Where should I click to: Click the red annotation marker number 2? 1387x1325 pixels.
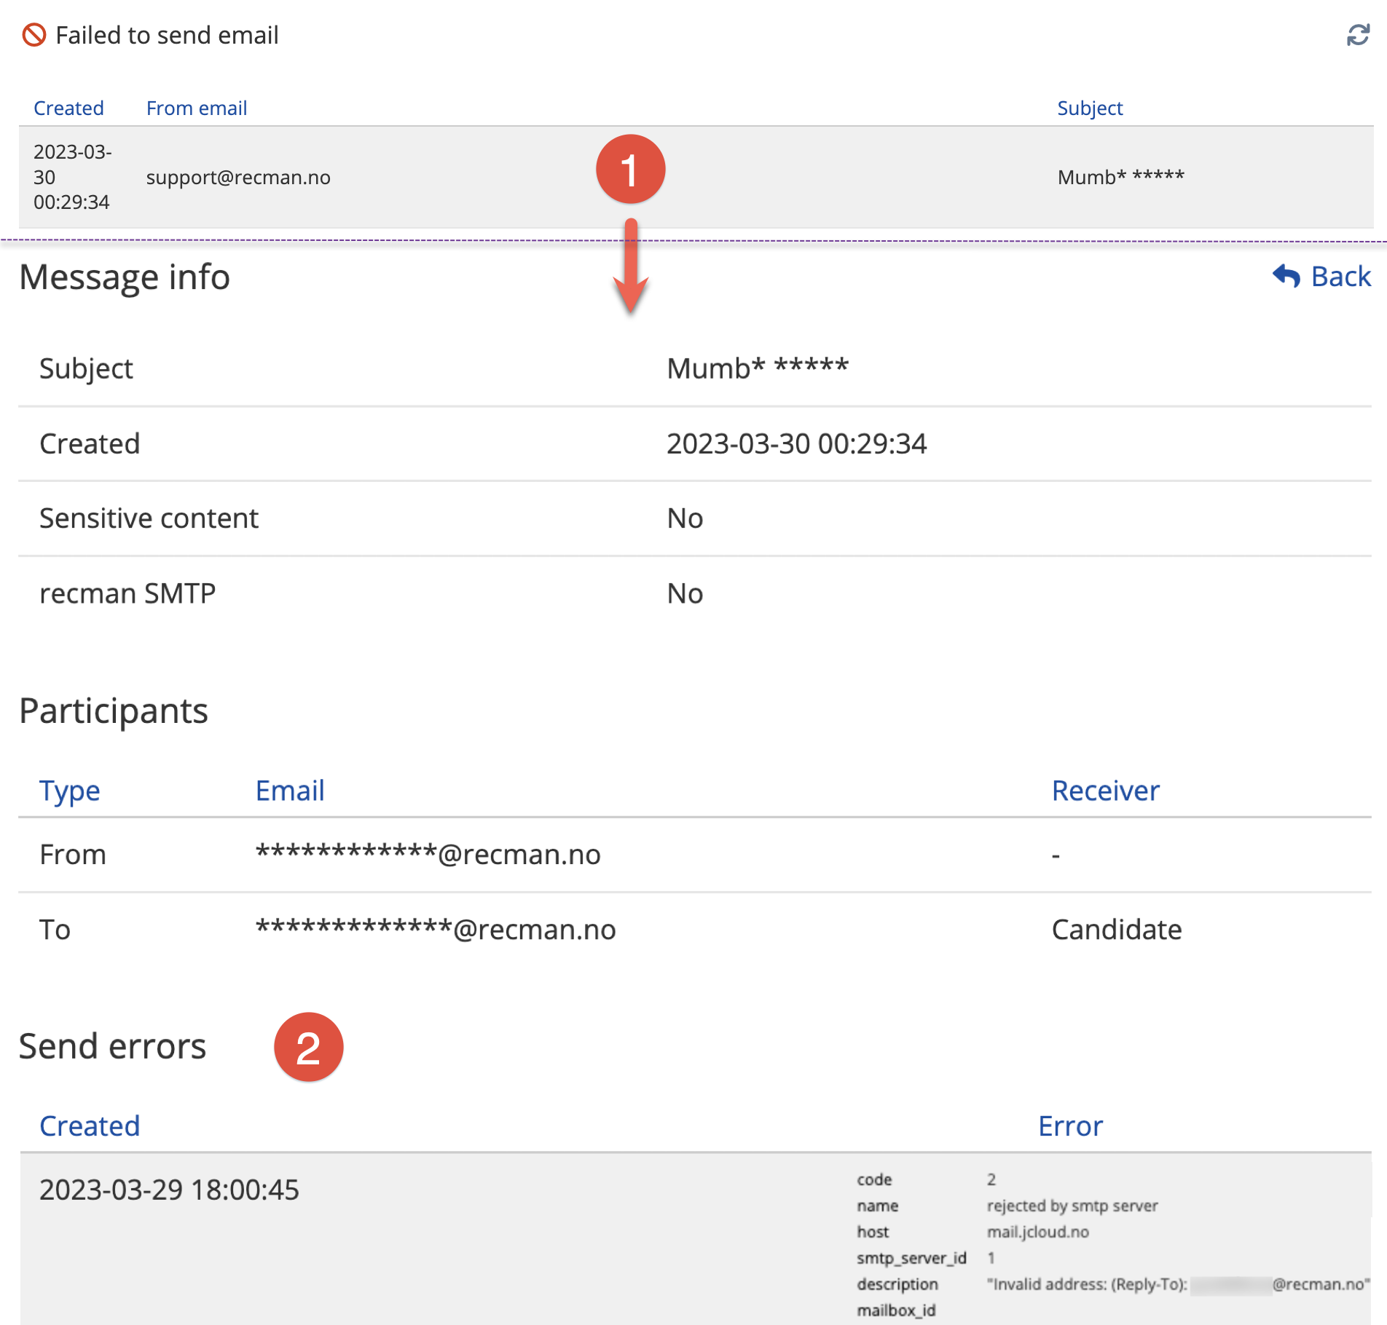pos(308,1047)
